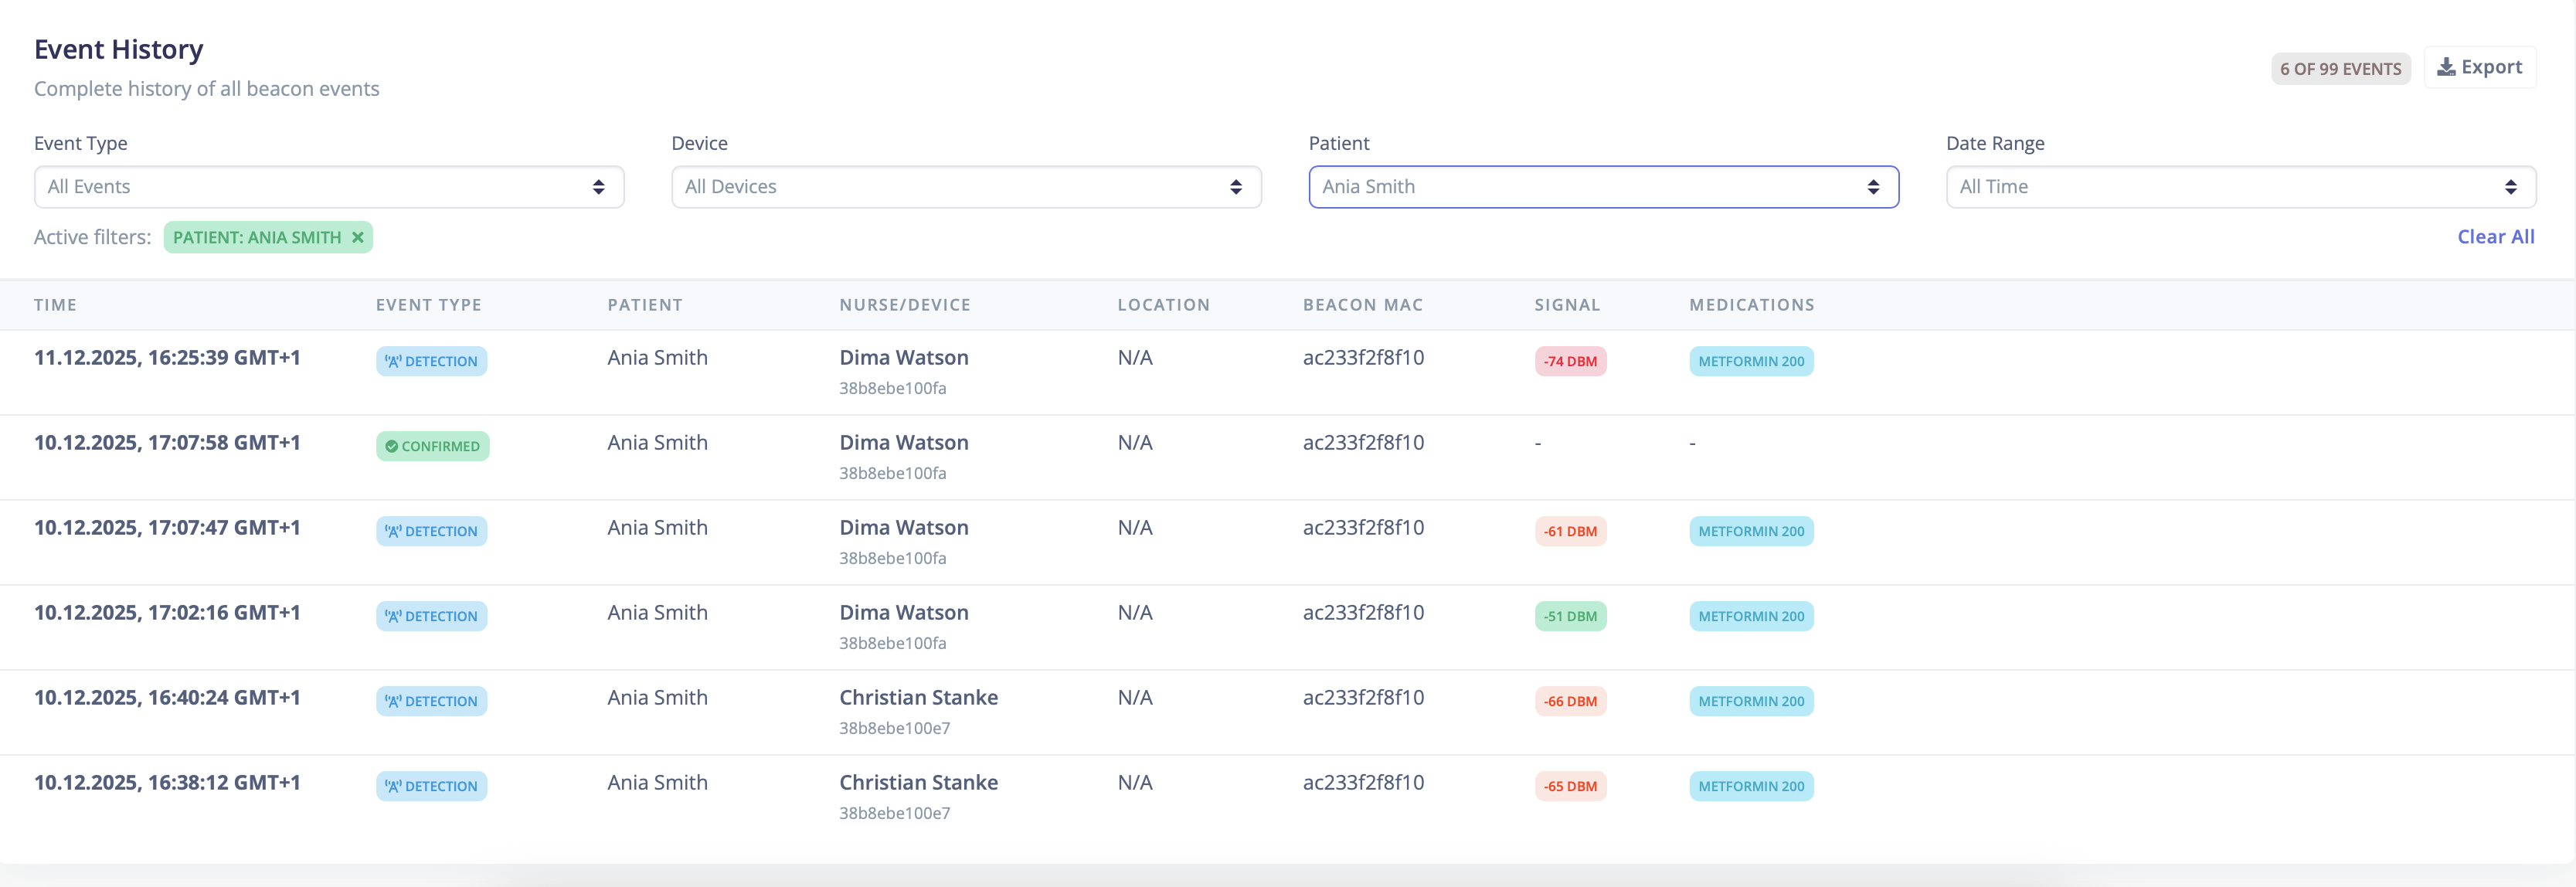Click the Signal column header
Screen dimensions: 2576x887
[1567, 305]
